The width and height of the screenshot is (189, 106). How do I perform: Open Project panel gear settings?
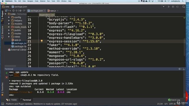coord(21,11)
